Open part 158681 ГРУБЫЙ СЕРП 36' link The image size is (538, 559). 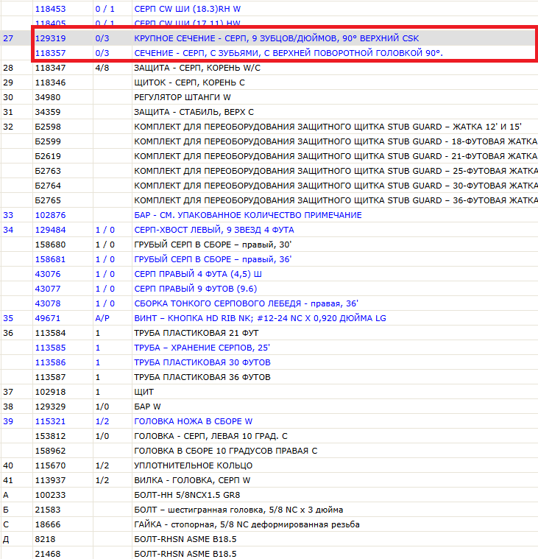coord(50,259)
